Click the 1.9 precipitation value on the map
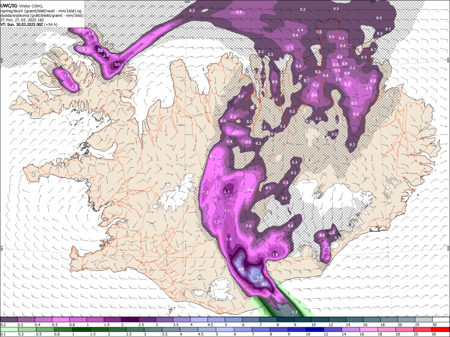This screenshot has height=337, width=450. [275, 255]
